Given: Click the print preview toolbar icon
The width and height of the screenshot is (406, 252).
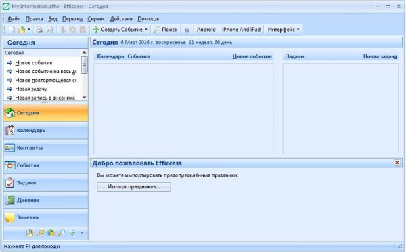Looking at the screenshot, I should click(x=49, y=30).
